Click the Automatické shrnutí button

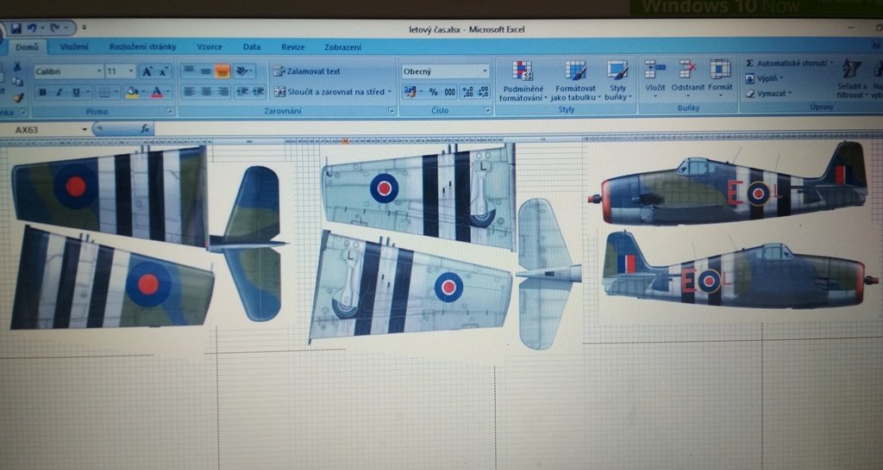[x=790, y=64]
